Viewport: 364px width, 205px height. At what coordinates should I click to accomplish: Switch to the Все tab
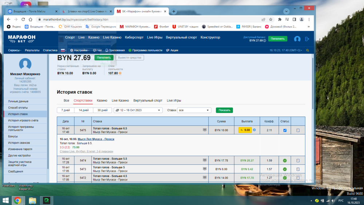[x=66, y=101]
